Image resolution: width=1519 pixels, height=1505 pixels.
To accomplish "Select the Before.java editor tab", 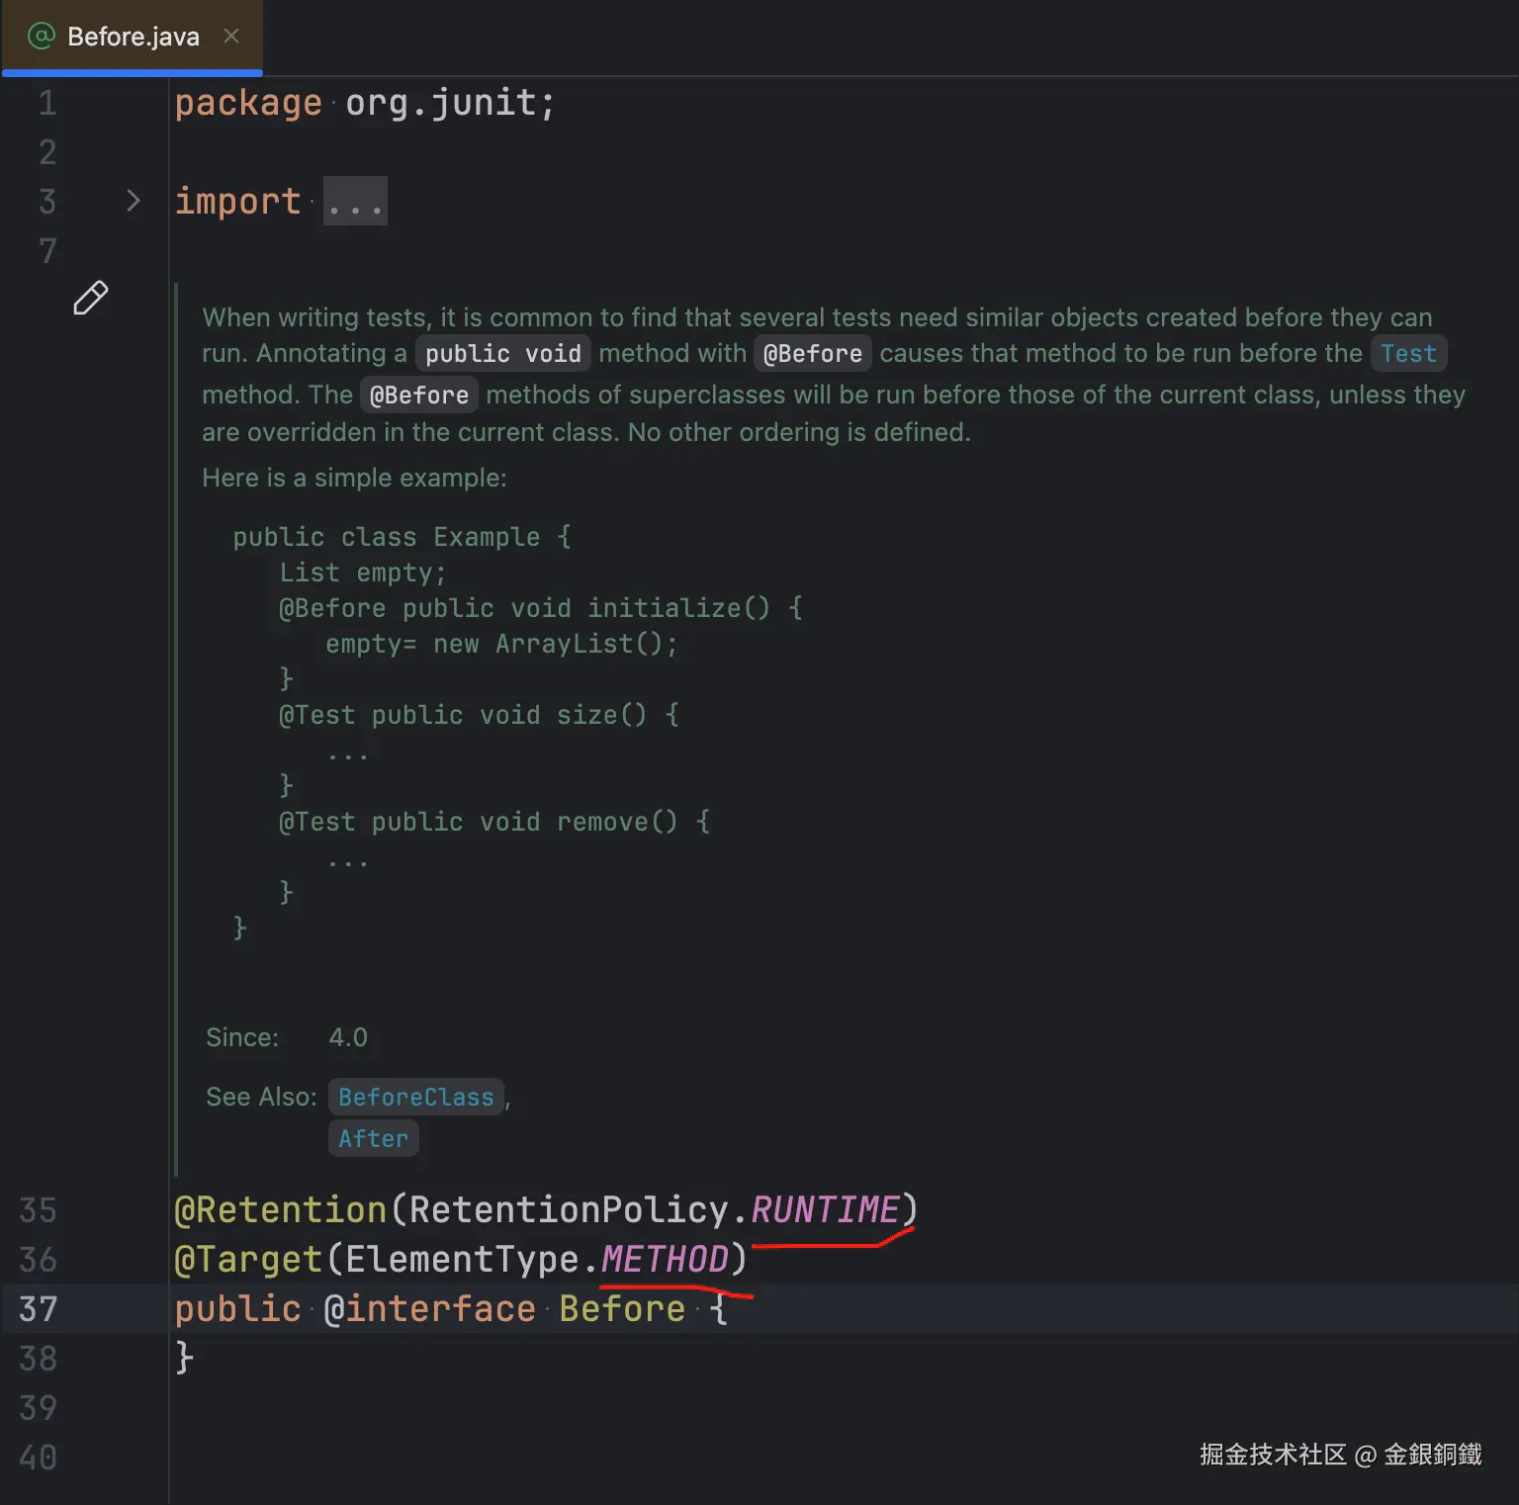I will [x=132, y=38].
